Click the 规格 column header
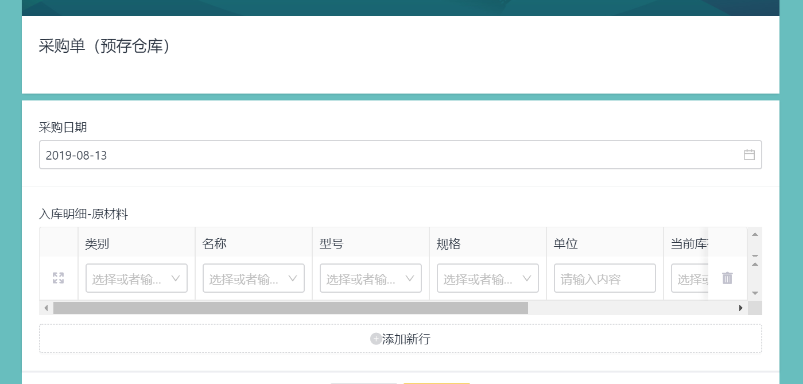Screen dimensions: 803x384 [x=449, y=243]
